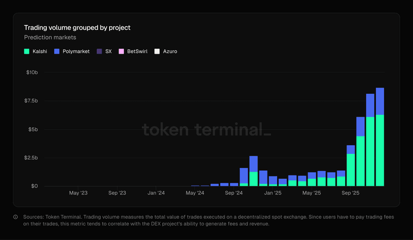The image size is (413, 240).
Task: Click the white Azuro legend swatch
Action: 157,51
